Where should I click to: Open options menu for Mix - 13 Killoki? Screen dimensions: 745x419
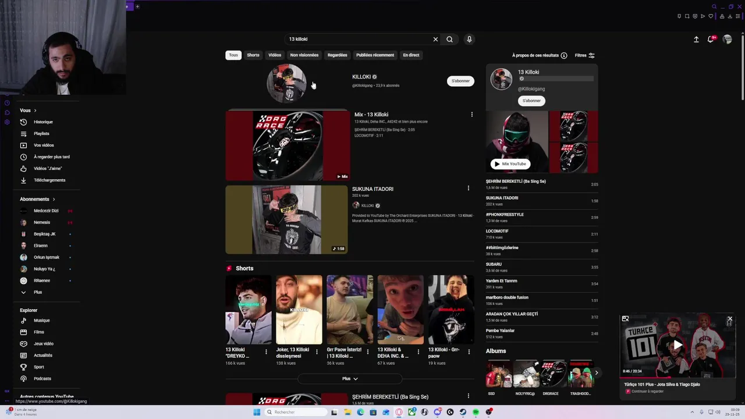point(472,115)
